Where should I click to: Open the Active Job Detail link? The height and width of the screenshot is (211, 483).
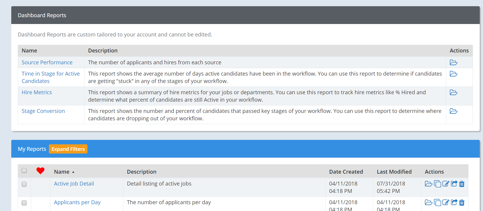coord(74,184)
